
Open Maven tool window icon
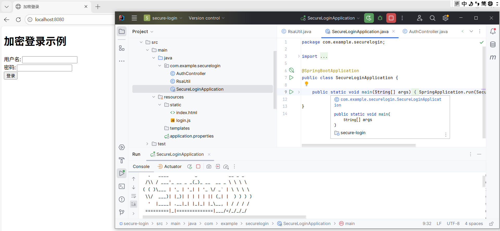[493, 57]
